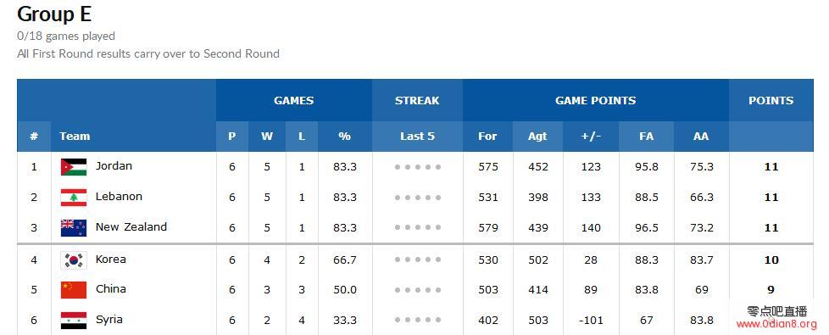Click the +/- column header
Screen dimensions: 829x335
pyautogui.click(x=591, y=136)
